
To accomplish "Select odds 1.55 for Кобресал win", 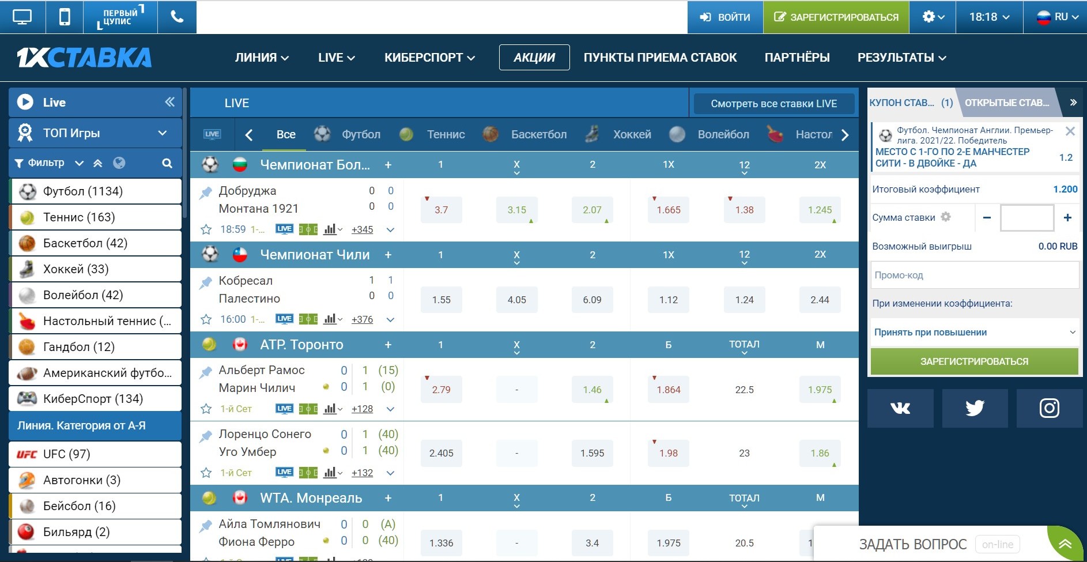I will coord(441,300).
